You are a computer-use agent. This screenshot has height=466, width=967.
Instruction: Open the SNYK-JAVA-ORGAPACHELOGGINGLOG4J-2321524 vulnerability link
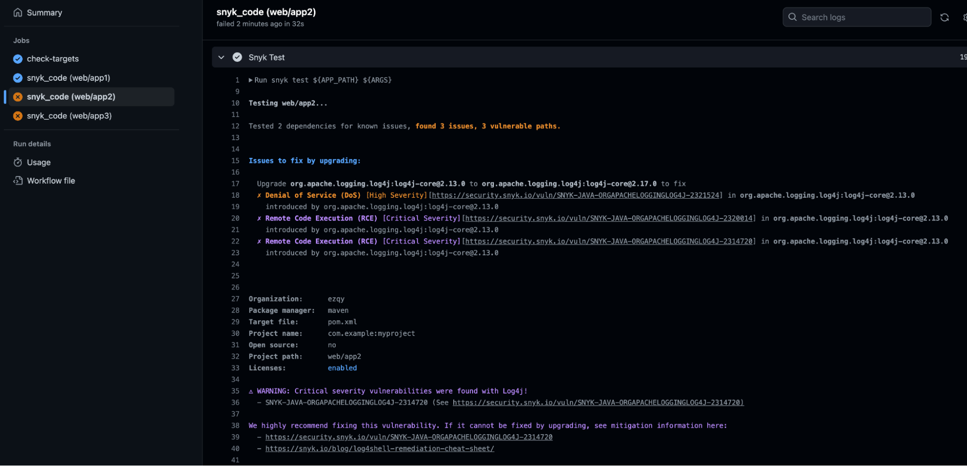tap(576, 195)
